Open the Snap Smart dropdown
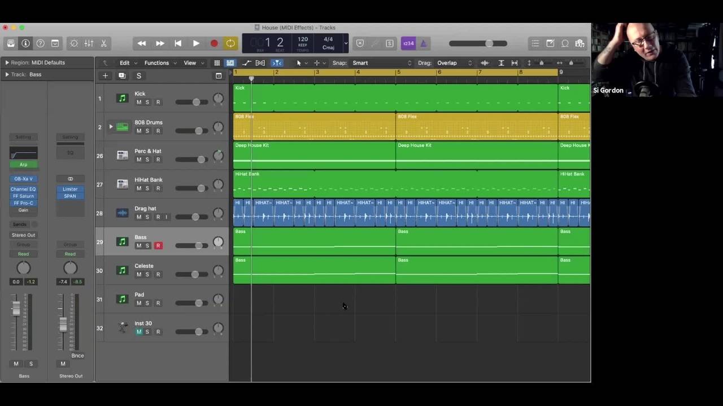723x406 pixels. coord(382,63)
